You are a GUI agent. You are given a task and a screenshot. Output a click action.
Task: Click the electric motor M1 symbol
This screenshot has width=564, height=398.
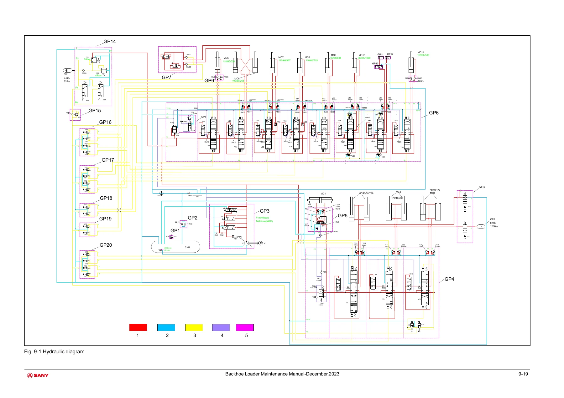click(x=261, y=243)
